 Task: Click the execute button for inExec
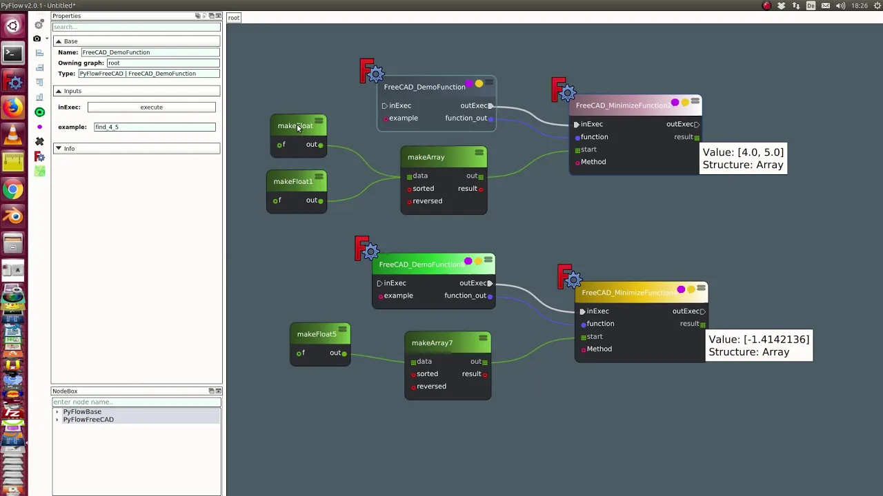tap(152, 107)
